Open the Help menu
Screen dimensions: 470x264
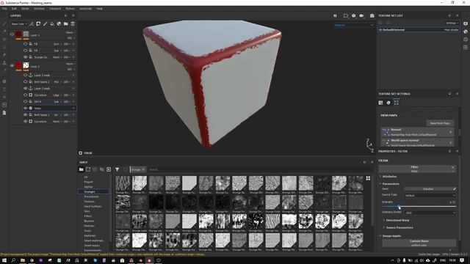pyautogui.click(x=100, y=9)
